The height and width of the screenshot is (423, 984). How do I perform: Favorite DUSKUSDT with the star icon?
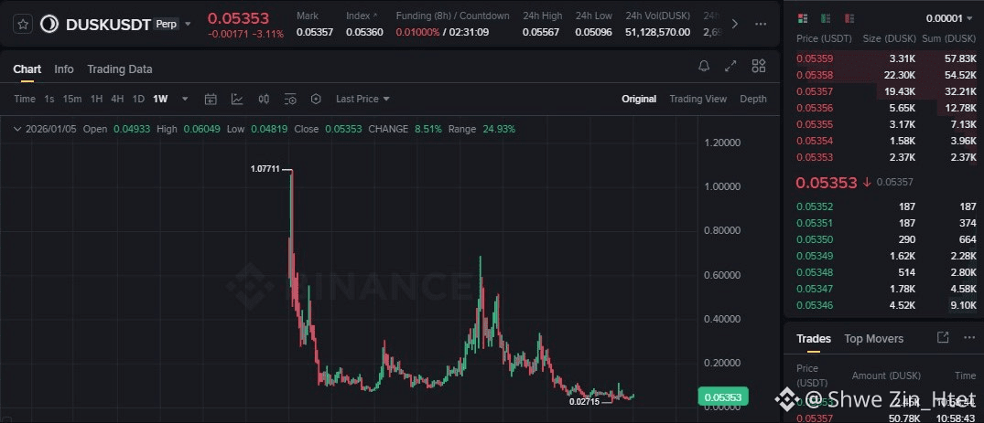tap(23, 25)
